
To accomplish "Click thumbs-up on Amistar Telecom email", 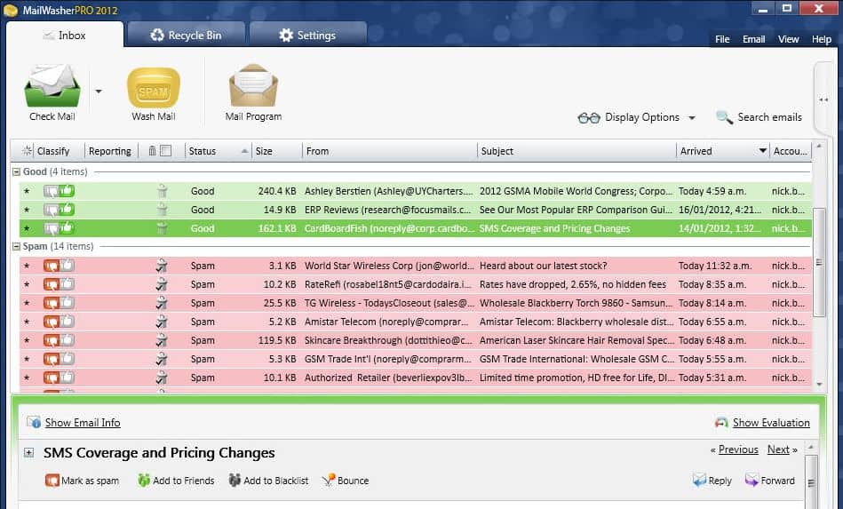I will 68,322.
